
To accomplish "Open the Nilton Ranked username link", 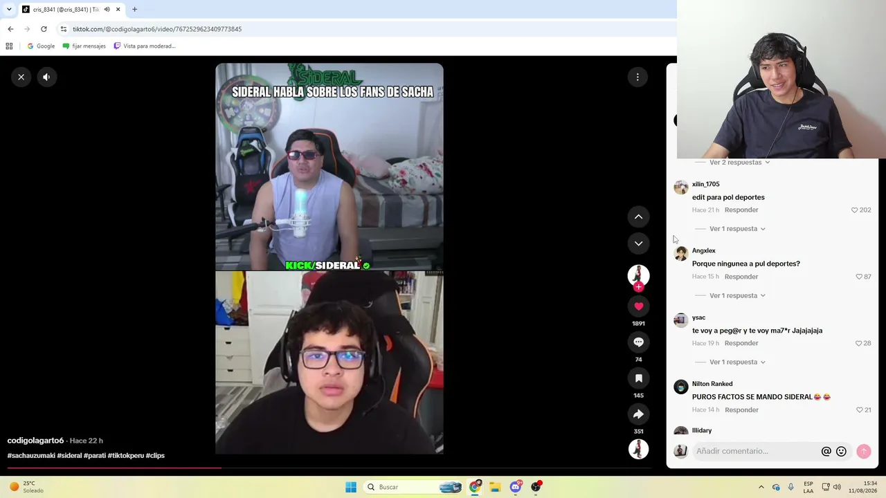I will point(712,384).
